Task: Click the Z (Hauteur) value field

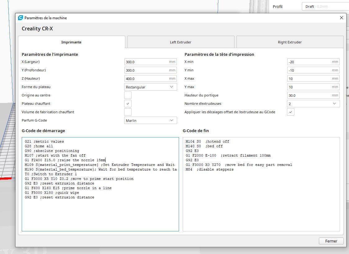Action: (150, 78)
